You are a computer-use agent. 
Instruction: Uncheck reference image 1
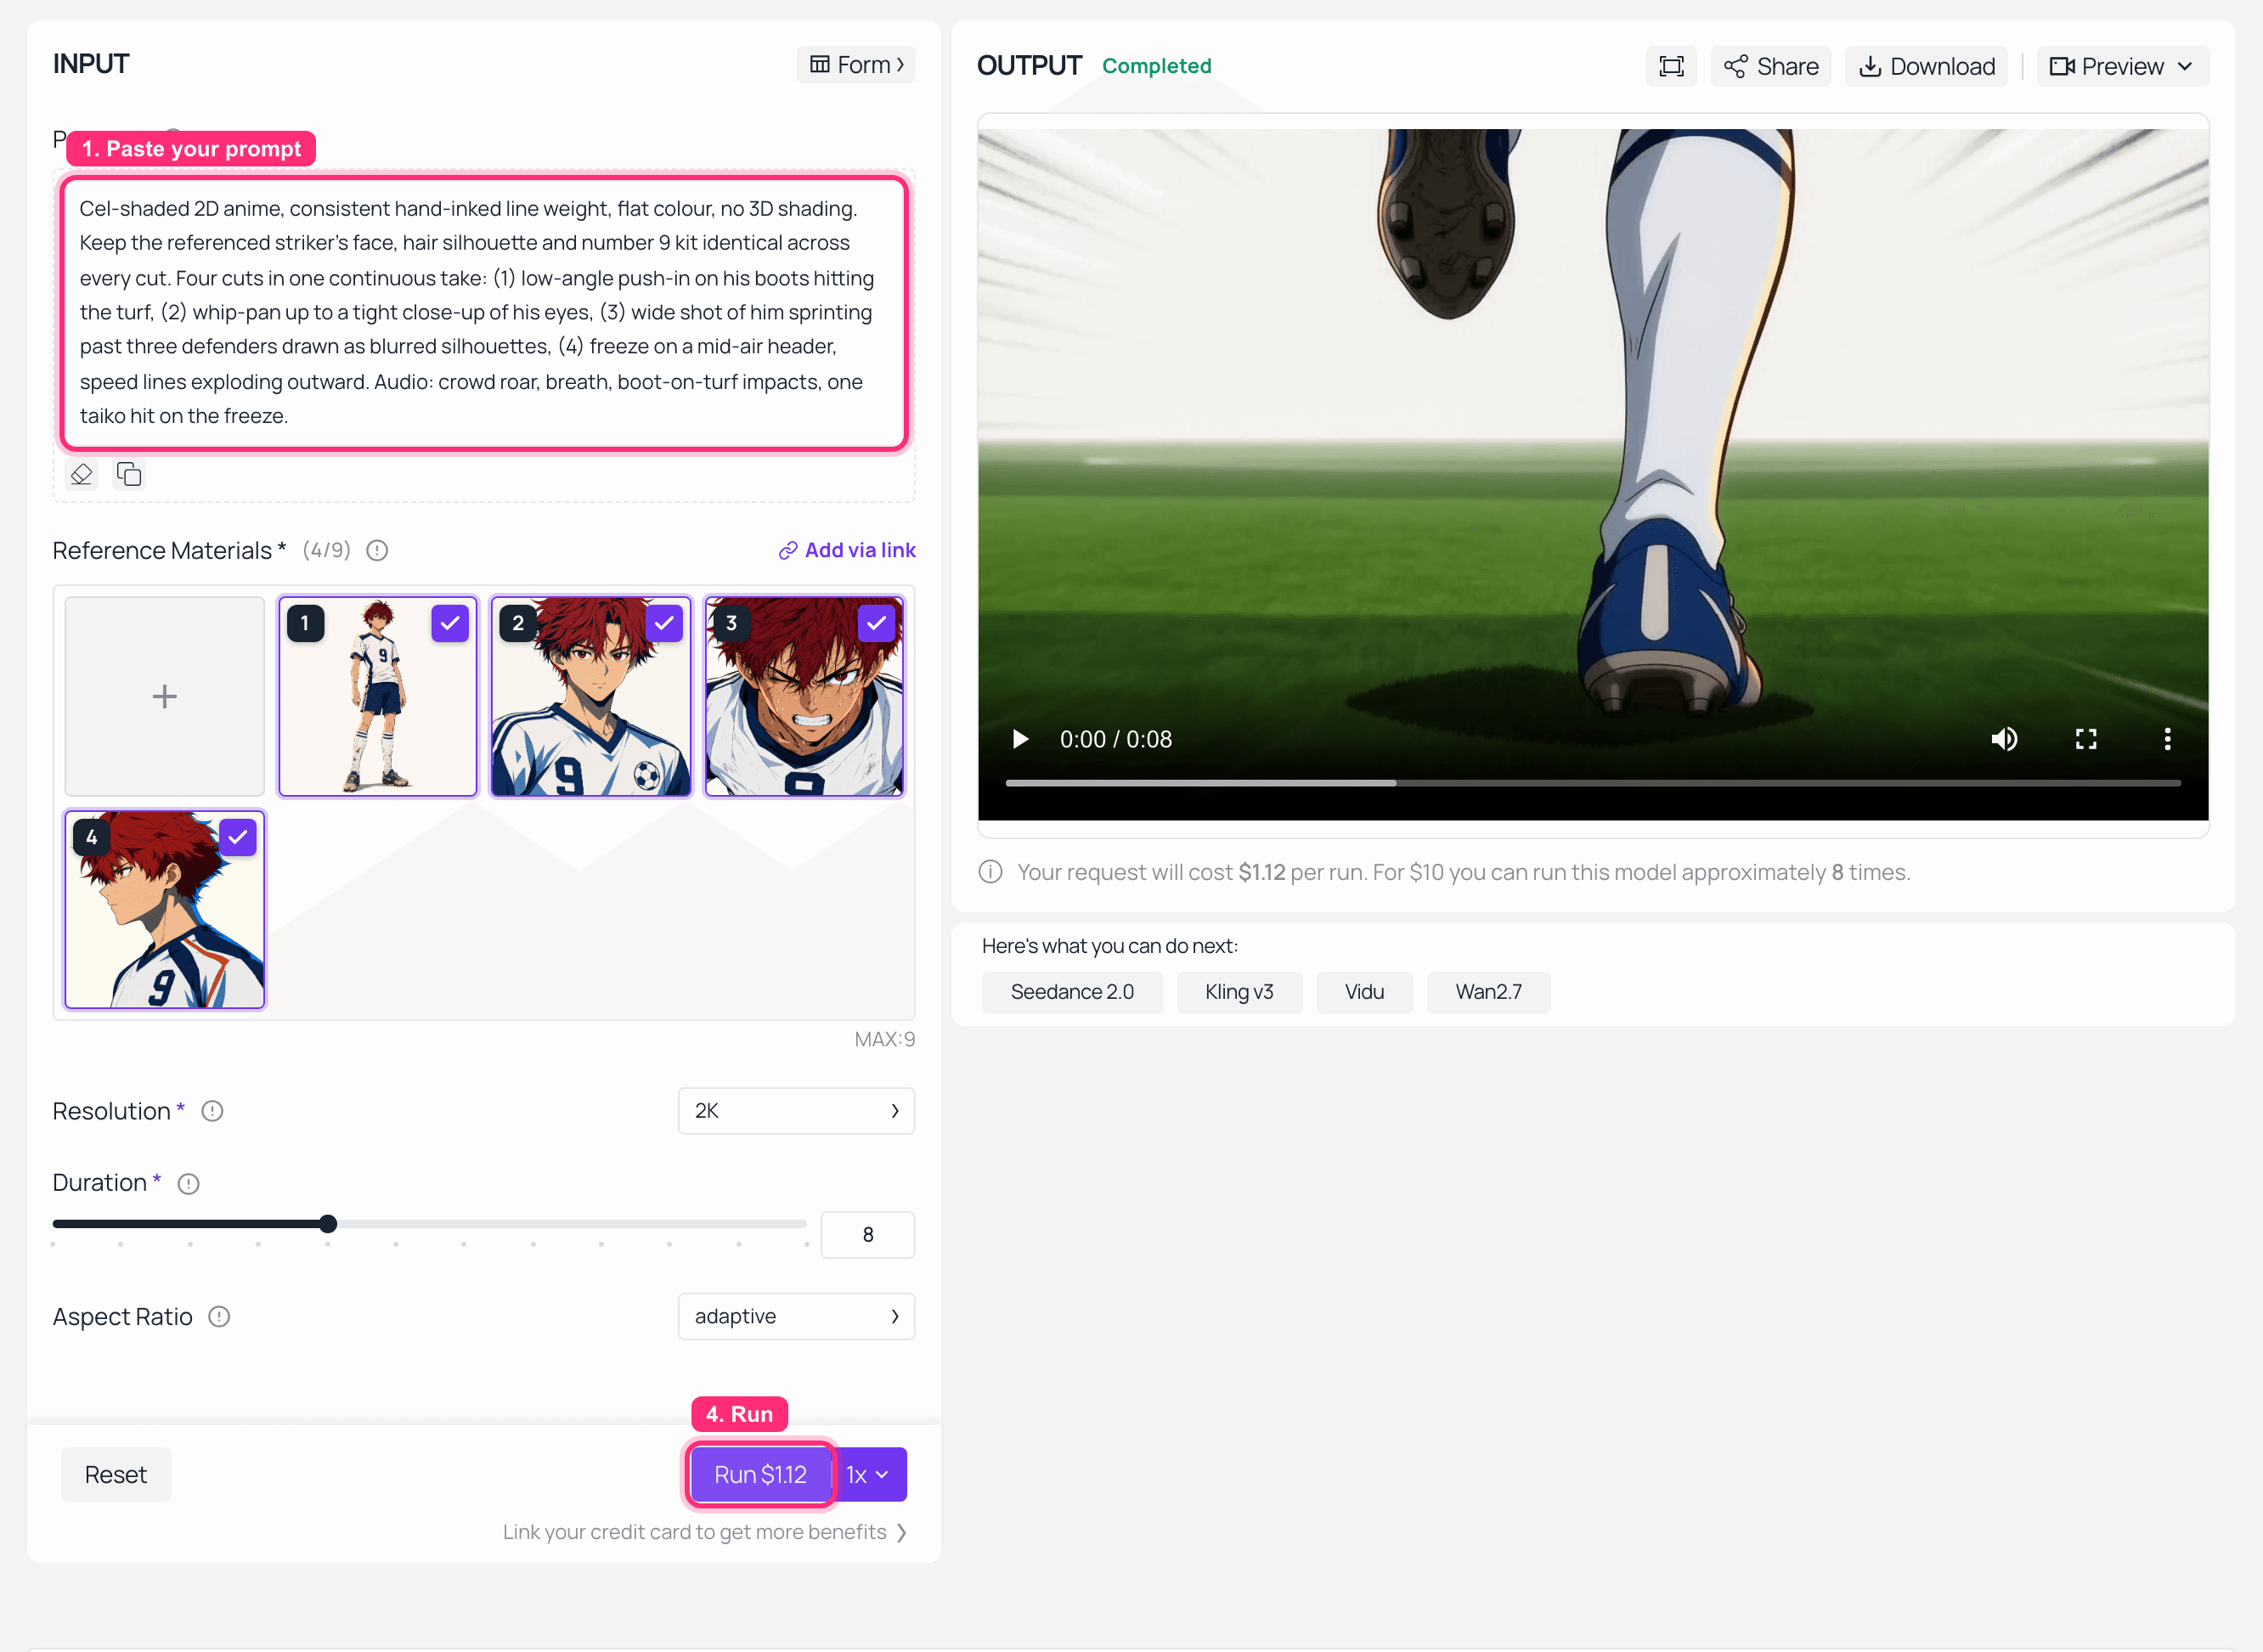pyautogui.click(x=450, y=623)
